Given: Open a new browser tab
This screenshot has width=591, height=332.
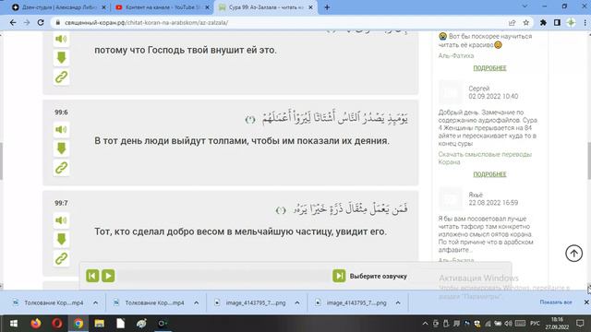Looking at the screenshot, I should [x=327, y=7].
